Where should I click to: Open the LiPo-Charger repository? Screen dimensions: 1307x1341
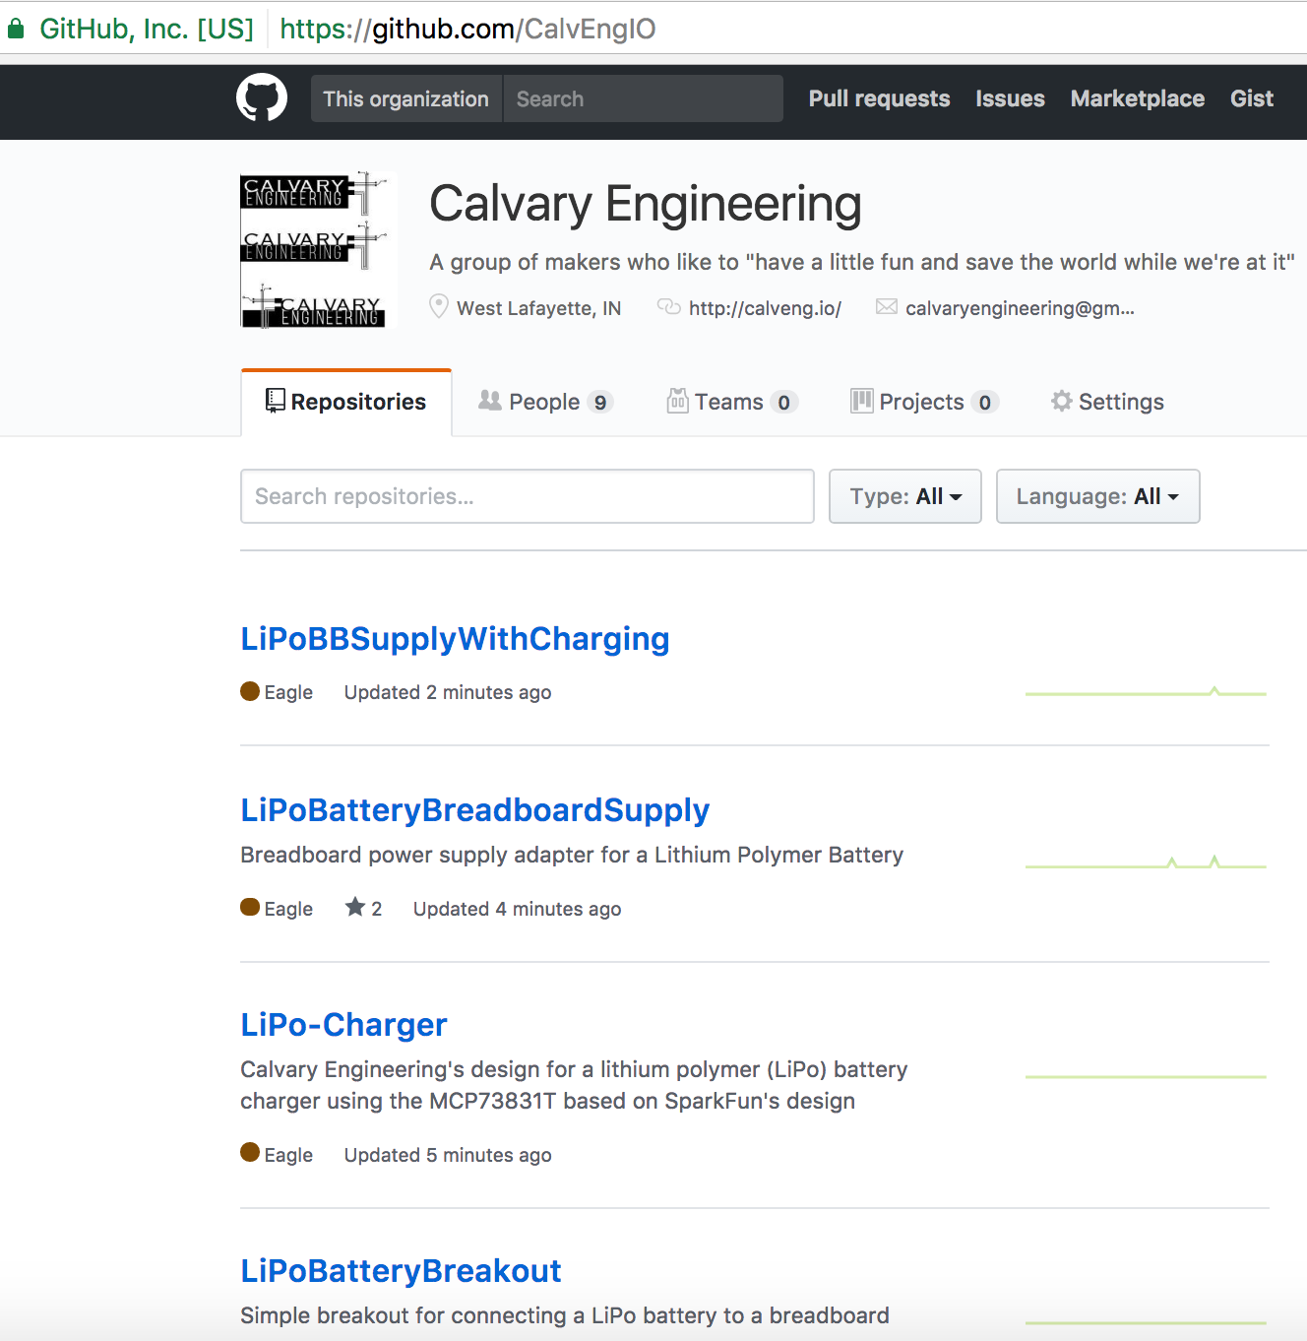click(x=343, y=1025)
